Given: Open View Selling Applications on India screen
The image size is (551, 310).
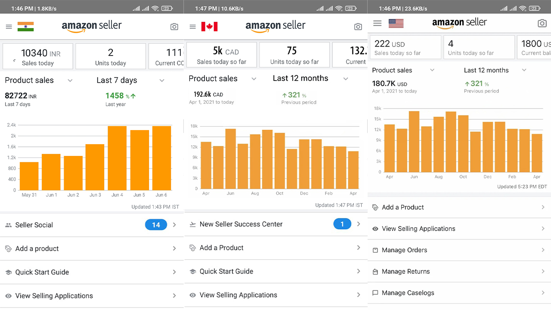Looking at the screenshot, I should pos(92,296).
